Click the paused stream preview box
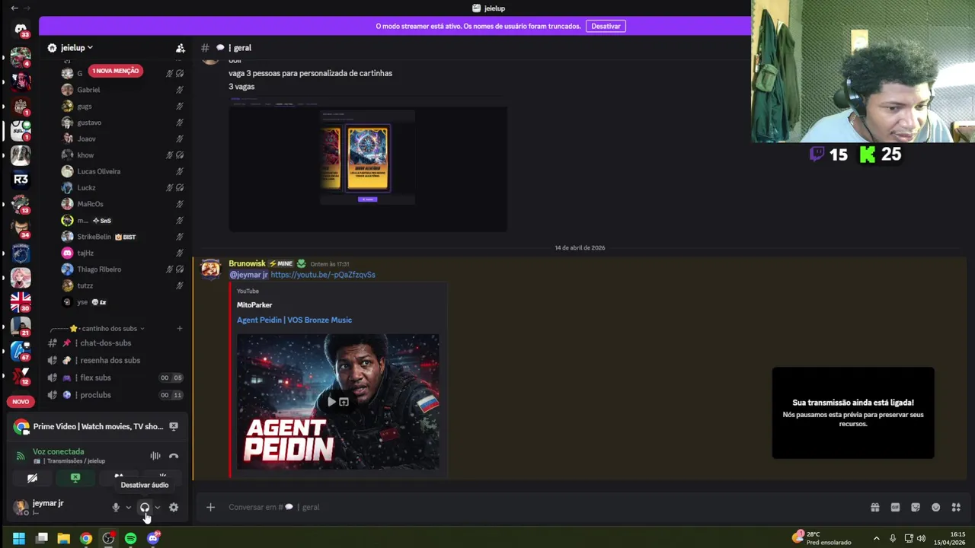 [x=853, y=413]
